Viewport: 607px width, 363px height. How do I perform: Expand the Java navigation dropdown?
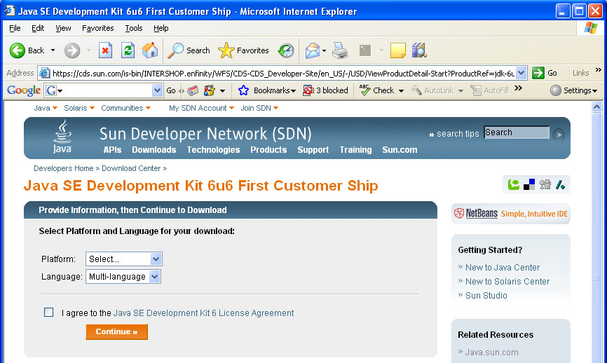tap(55, 108)
